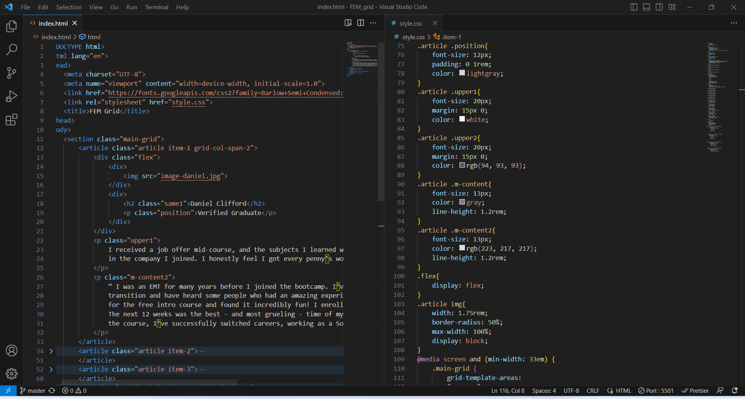Open the Terminal menu
The width and height of the screenshot is (745, 399).
click(156, 7)
